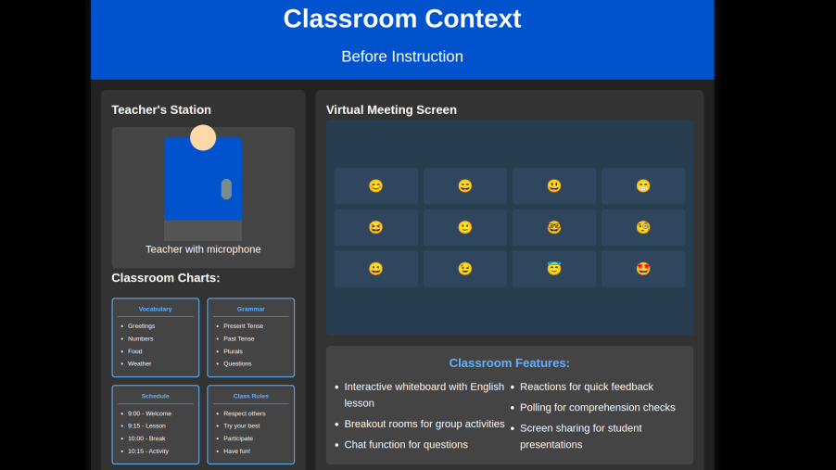Select the Schedule chart title
The image size is (836, 470).
tap(156, 396)
